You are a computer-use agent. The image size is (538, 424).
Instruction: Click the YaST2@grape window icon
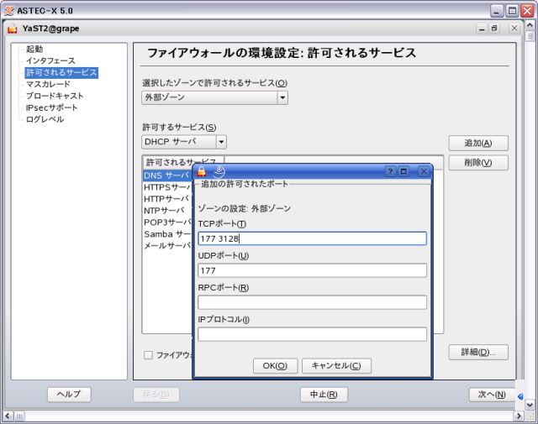coord(12,29)
